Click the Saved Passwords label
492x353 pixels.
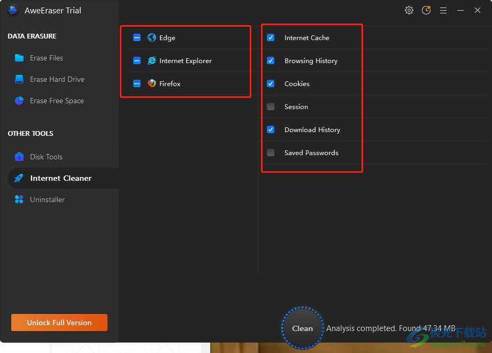click(x=311, y=153)
